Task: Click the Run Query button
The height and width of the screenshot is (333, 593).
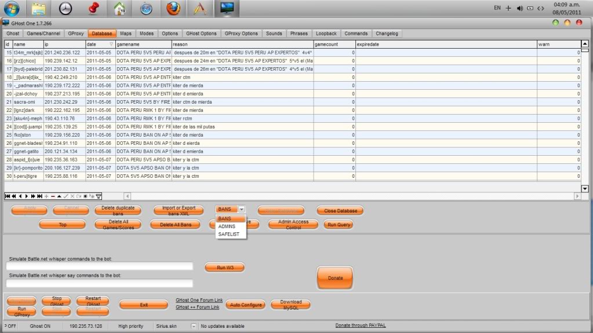Action: (339, 225)
